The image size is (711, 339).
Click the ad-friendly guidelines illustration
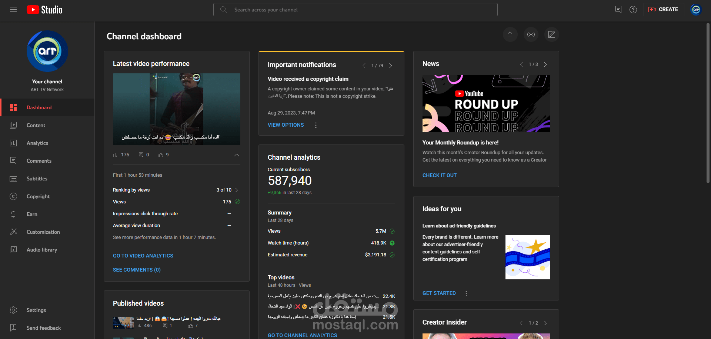tap(528, 257)
